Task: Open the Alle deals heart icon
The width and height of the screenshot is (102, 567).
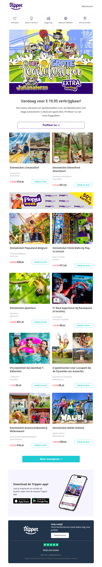Action: [x=15, y=18]
